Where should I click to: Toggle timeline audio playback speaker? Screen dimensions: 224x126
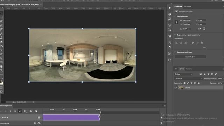20,111
